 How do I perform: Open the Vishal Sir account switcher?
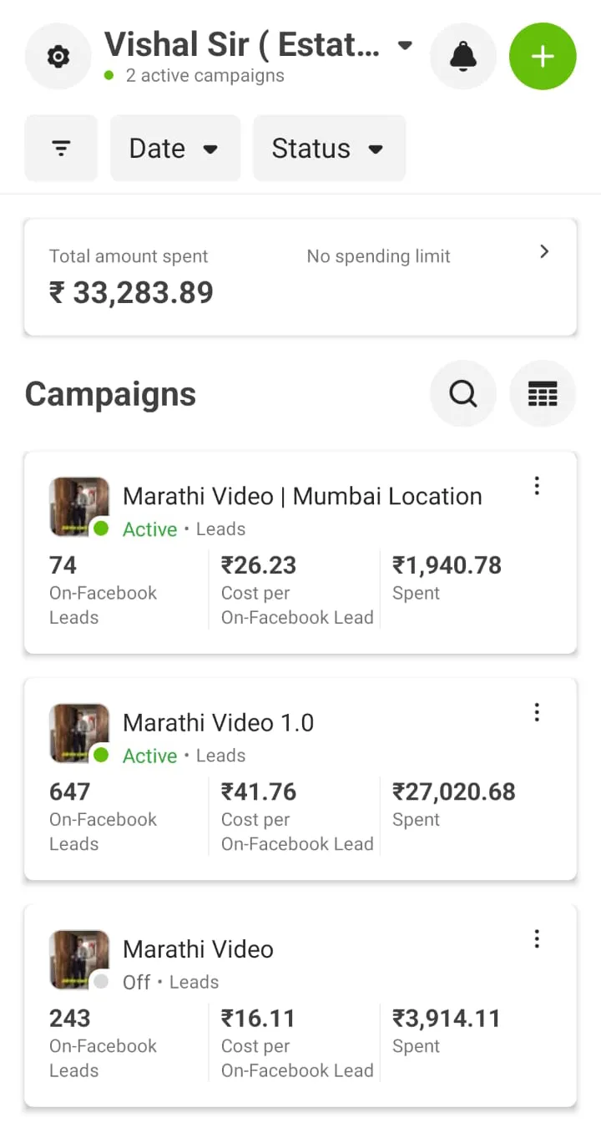(x=259, y=45)
